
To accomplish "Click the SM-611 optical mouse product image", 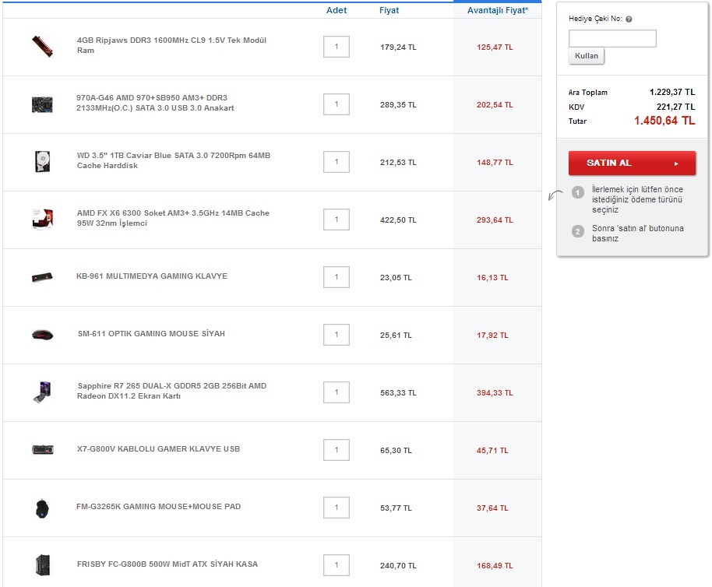I will (42, 335).
